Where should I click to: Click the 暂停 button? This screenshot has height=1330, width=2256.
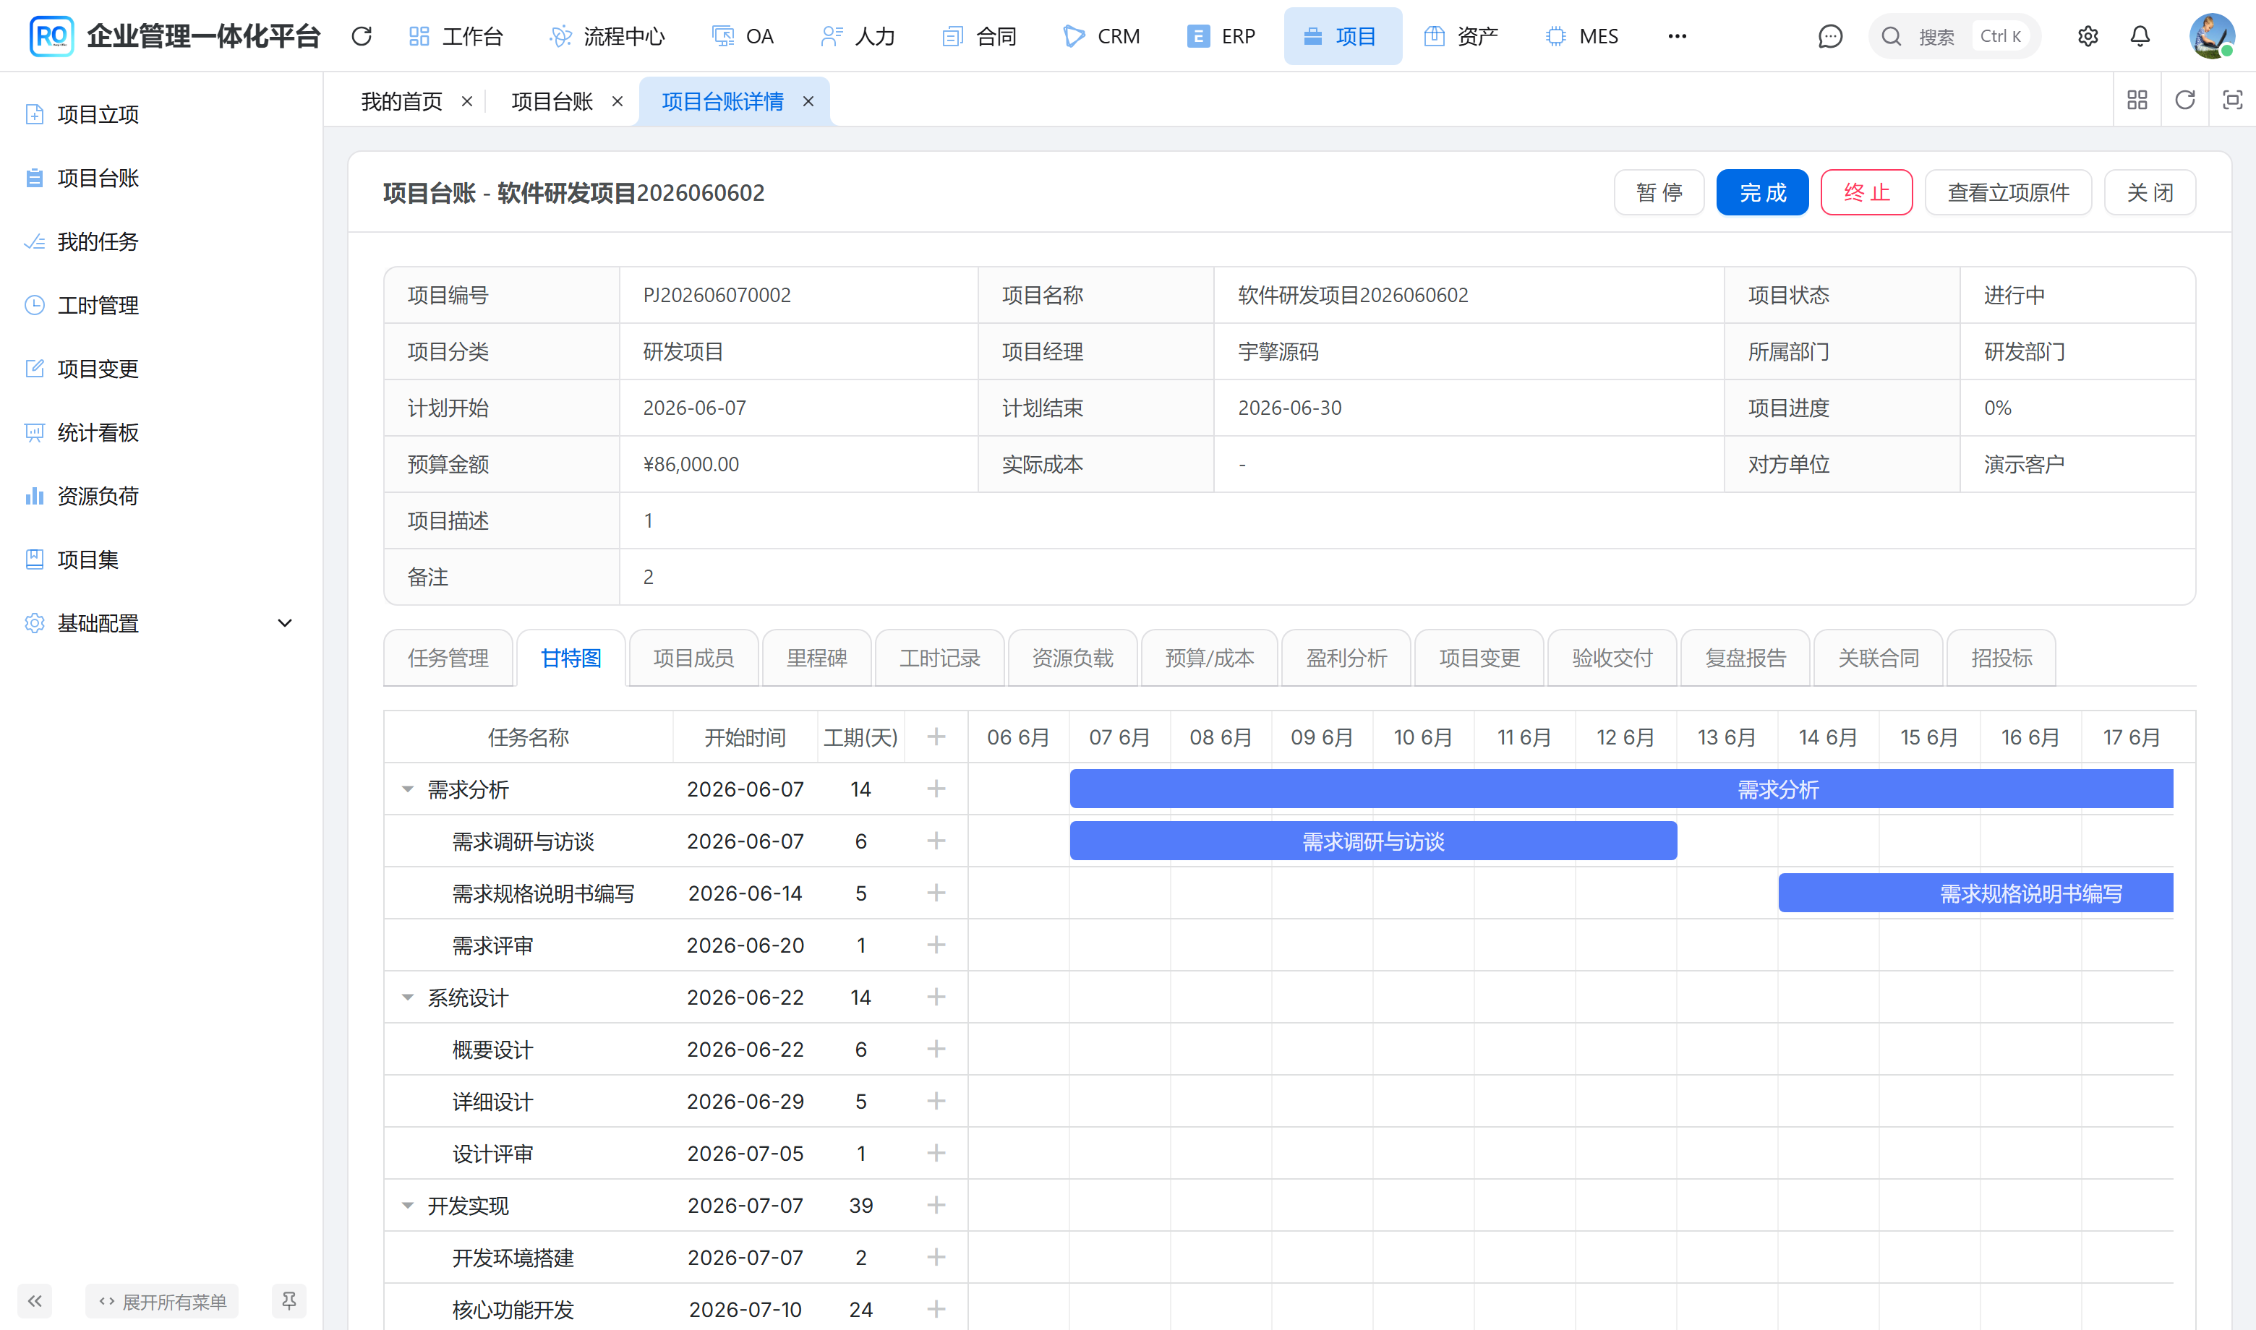(x=1659, y=193)
